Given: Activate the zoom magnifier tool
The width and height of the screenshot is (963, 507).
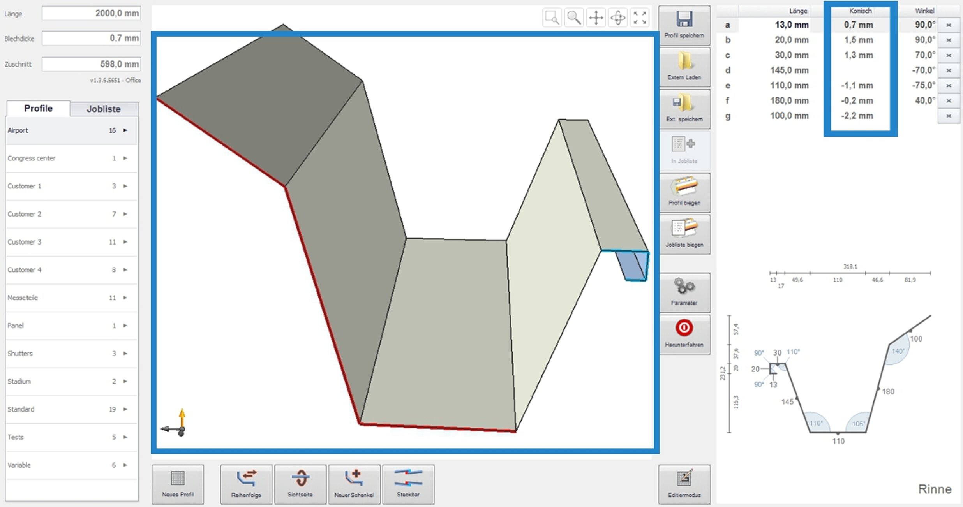Looking at the screenshot, I should coord(574,18).
